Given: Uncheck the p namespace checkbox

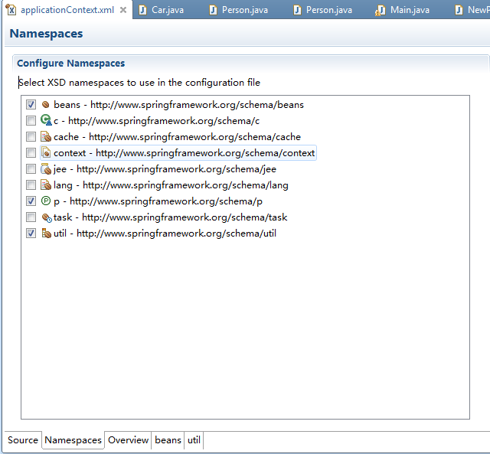Looking at the screenshot, I should tap(31, 201).
